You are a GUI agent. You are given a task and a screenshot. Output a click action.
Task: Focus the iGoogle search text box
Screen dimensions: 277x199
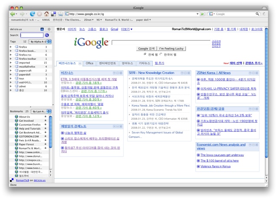[x=161, y=42]
